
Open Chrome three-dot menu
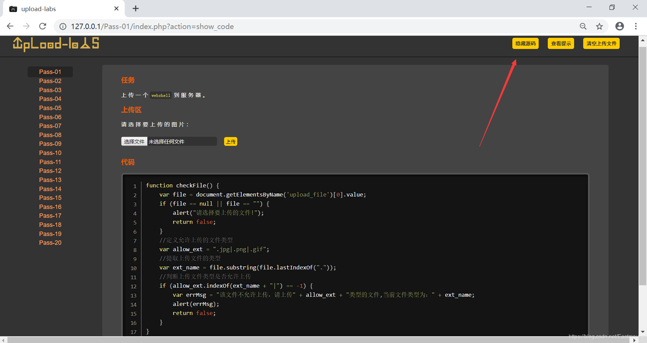[x=636, y=26]
